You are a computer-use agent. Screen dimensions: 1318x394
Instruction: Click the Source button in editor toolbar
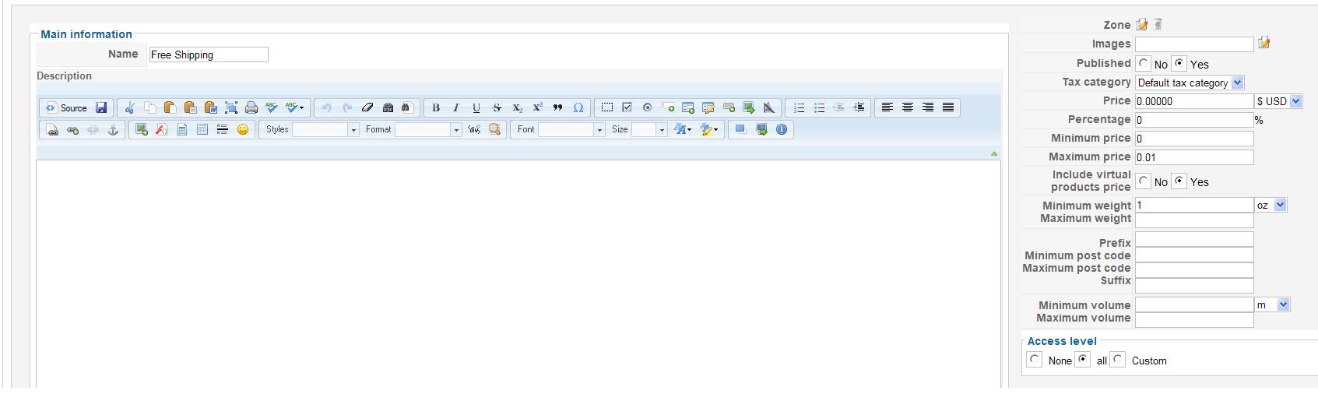[66, 108]
